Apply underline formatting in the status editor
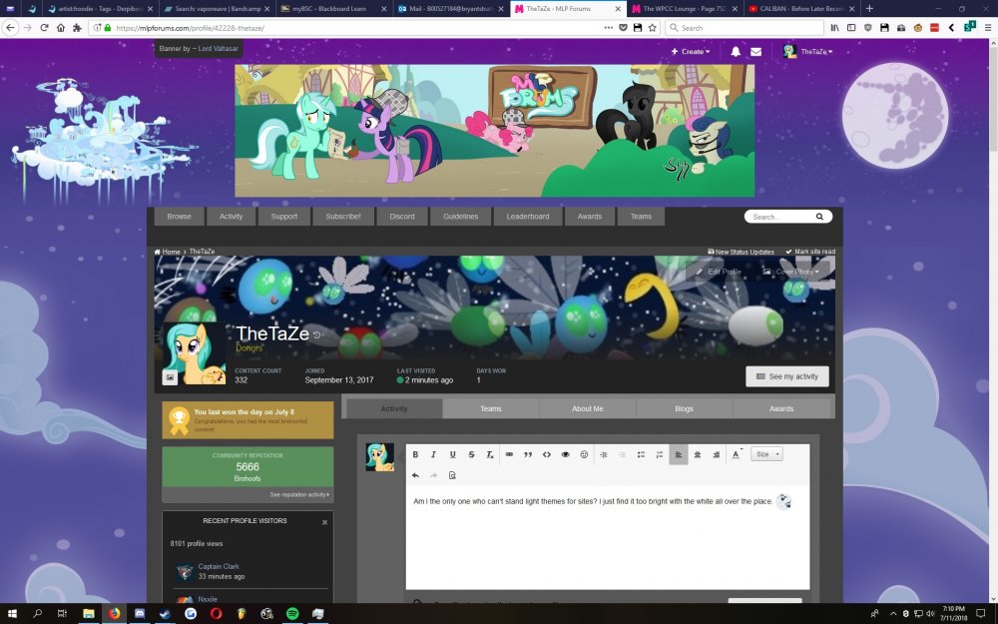This screenshot has height=624, width=998. pyautogui.click(x=452, y=454)
